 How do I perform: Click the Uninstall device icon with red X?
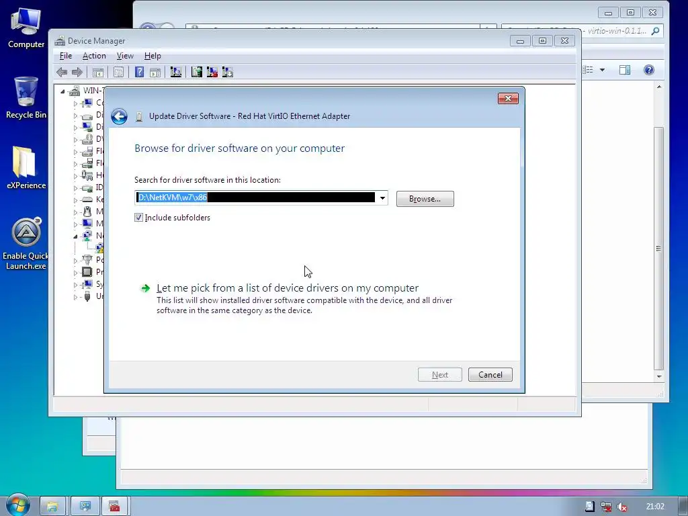pyautogui.click(x=212, y=72)
